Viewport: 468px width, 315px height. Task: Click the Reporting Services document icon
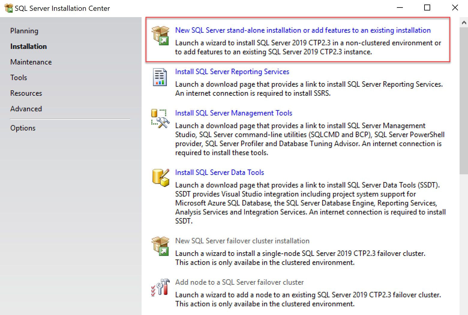[x=160, y=77]
